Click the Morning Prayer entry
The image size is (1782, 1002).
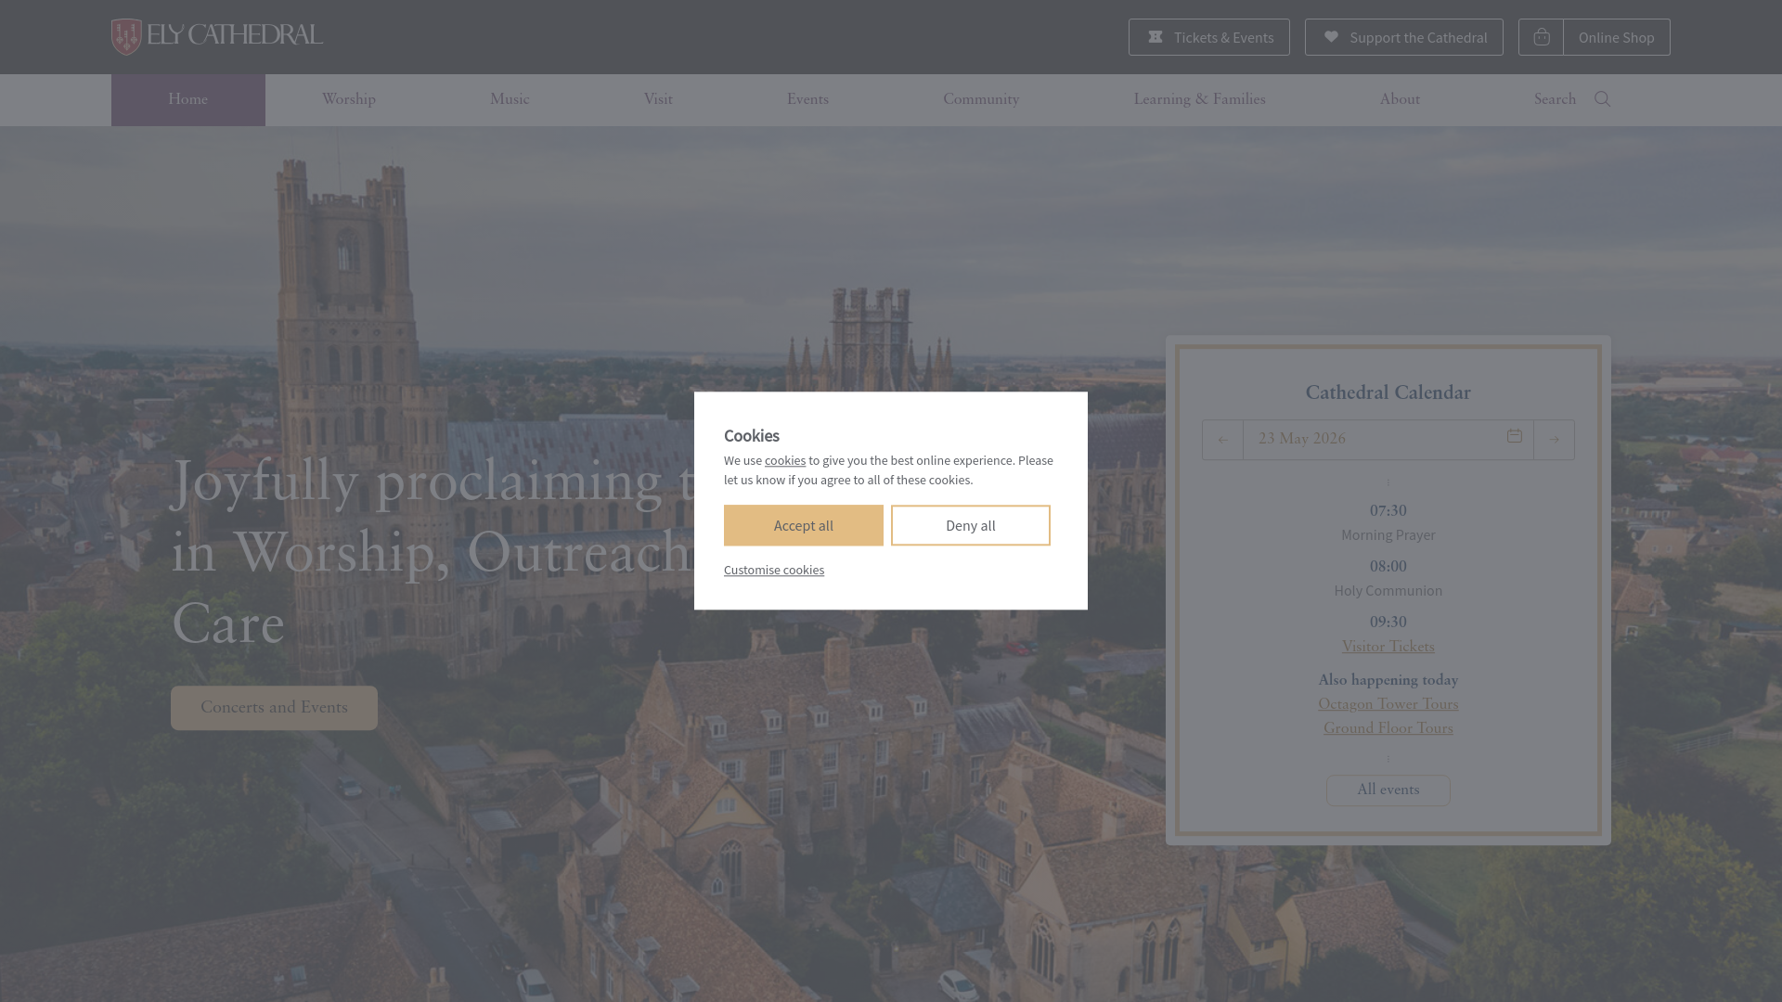click(1388, 535)
